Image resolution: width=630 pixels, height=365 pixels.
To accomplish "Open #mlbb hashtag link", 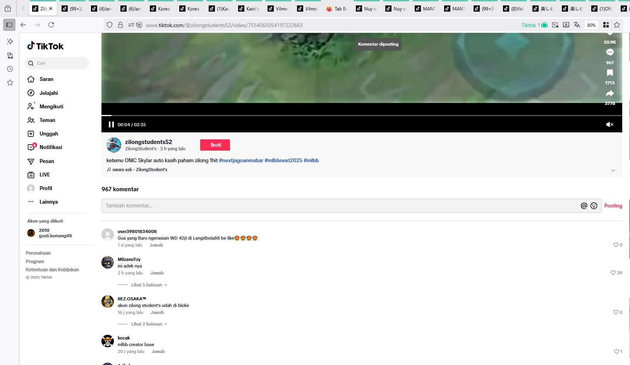I will (311, 160).
